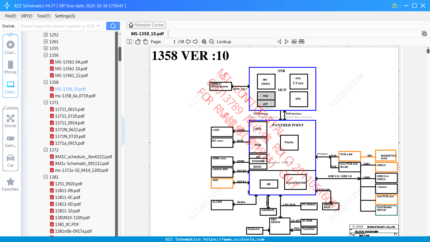Image resolution: width=430 pixels, height=242 pixels.
Task: Rotate the page clockwise
Action: [145, 41]
